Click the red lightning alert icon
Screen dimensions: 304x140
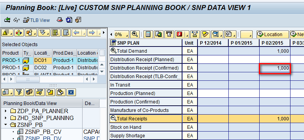[x=179, y=34]
